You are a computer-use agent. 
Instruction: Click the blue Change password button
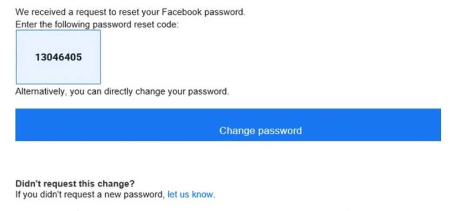(228, 125)
